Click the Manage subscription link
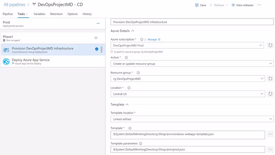 pyautogui.click(x=152, y=39)
